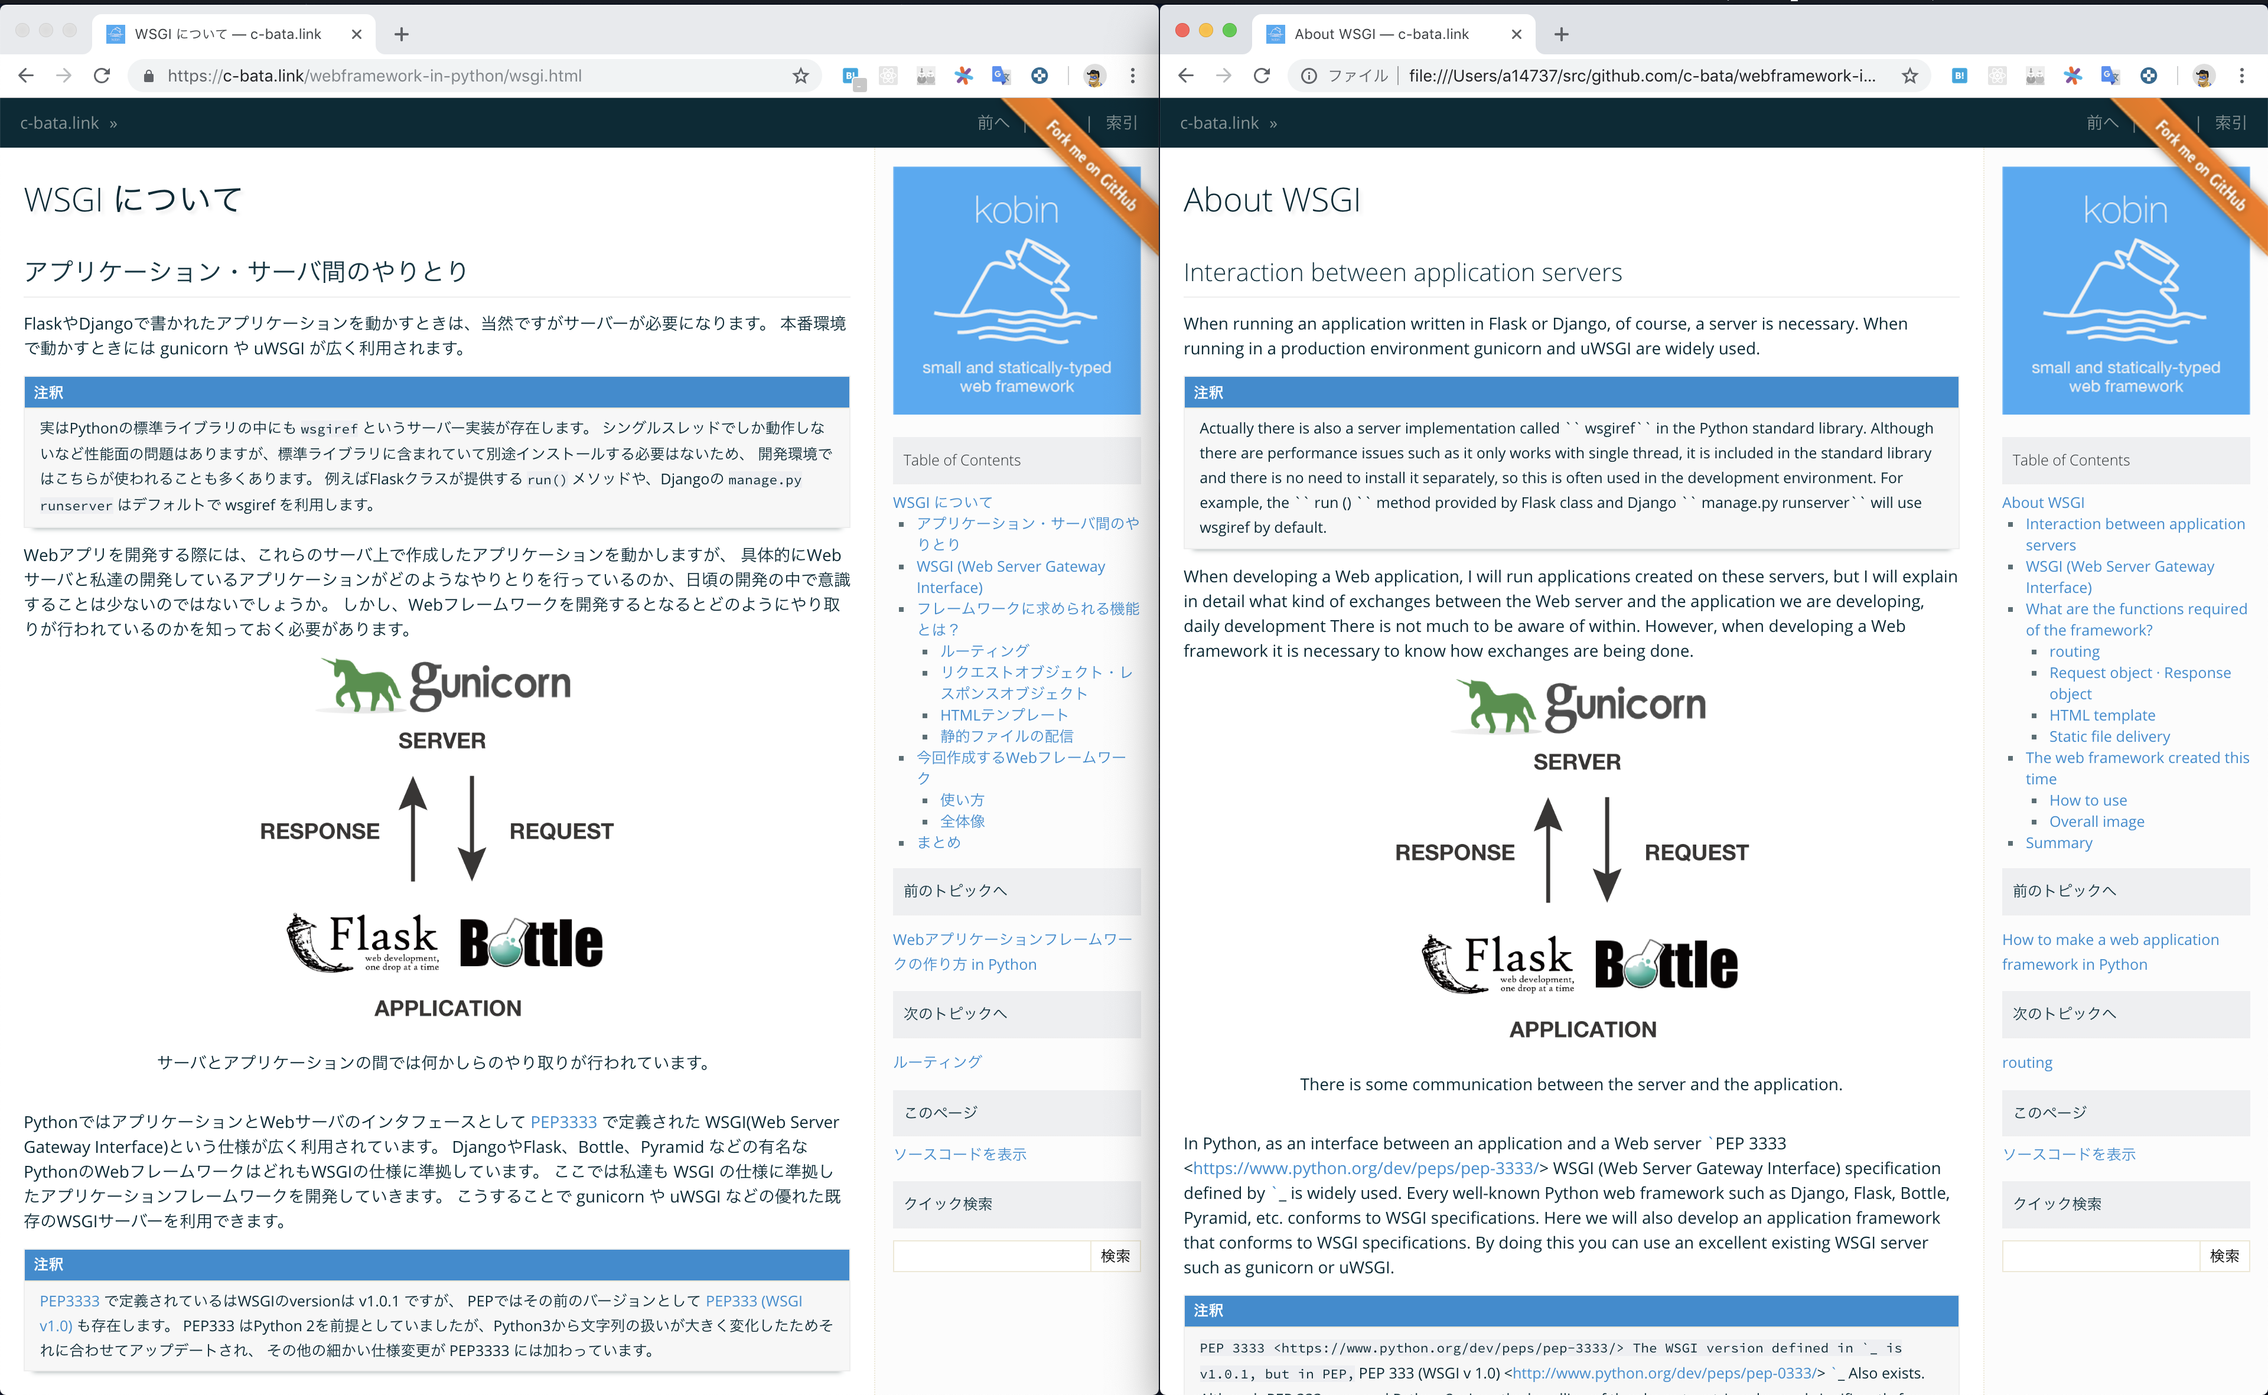The image size is (2268, 1395).
Task: Click the 索引 link in the right nav bar
Action: click(x=2230, y=123)
